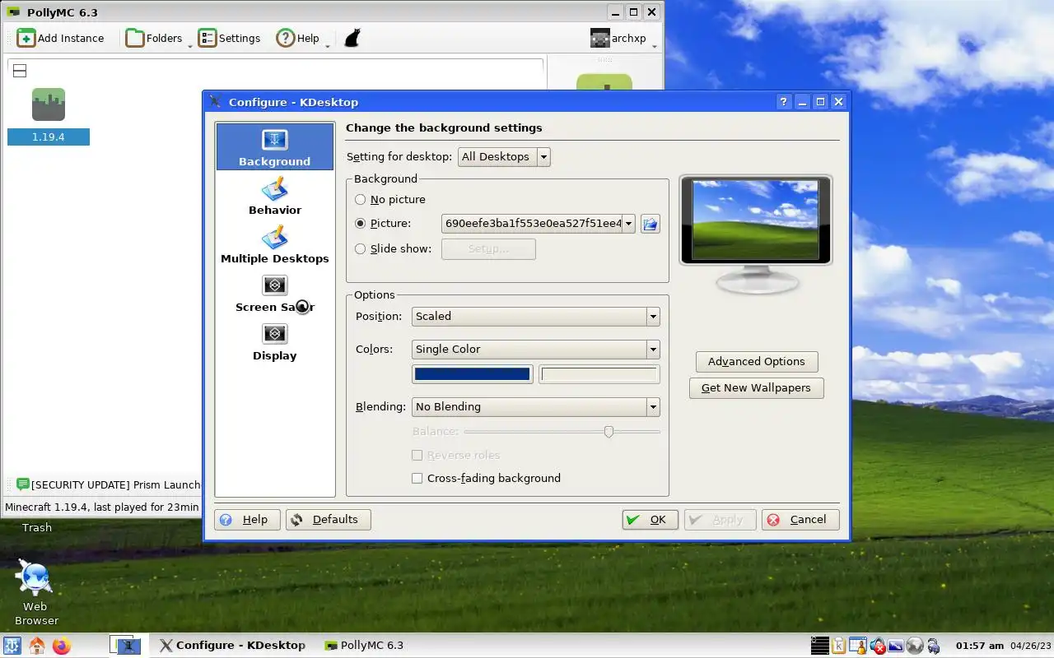This screenshot has height=658, width=1054.
Task: Click Configure - KDesktop taskbar entry
Action: tap(233, 646)
